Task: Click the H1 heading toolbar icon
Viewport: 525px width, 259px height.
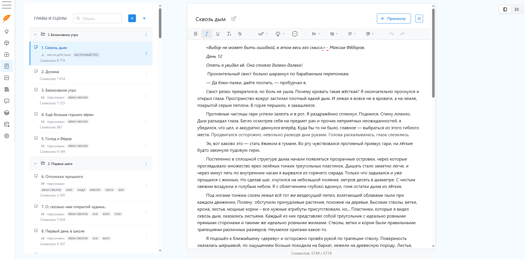Action: point(314,34)
